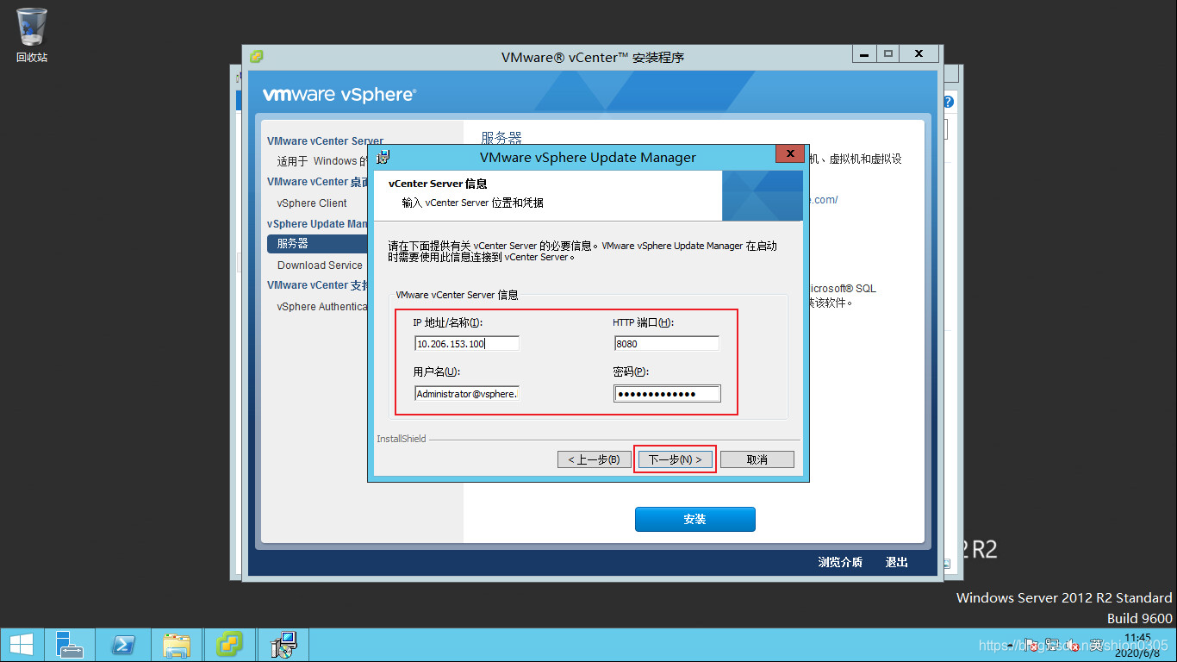Close the VMware vSphere Update Manager dialog
This screenshot has height=662, width=1177.
(789, 154)
